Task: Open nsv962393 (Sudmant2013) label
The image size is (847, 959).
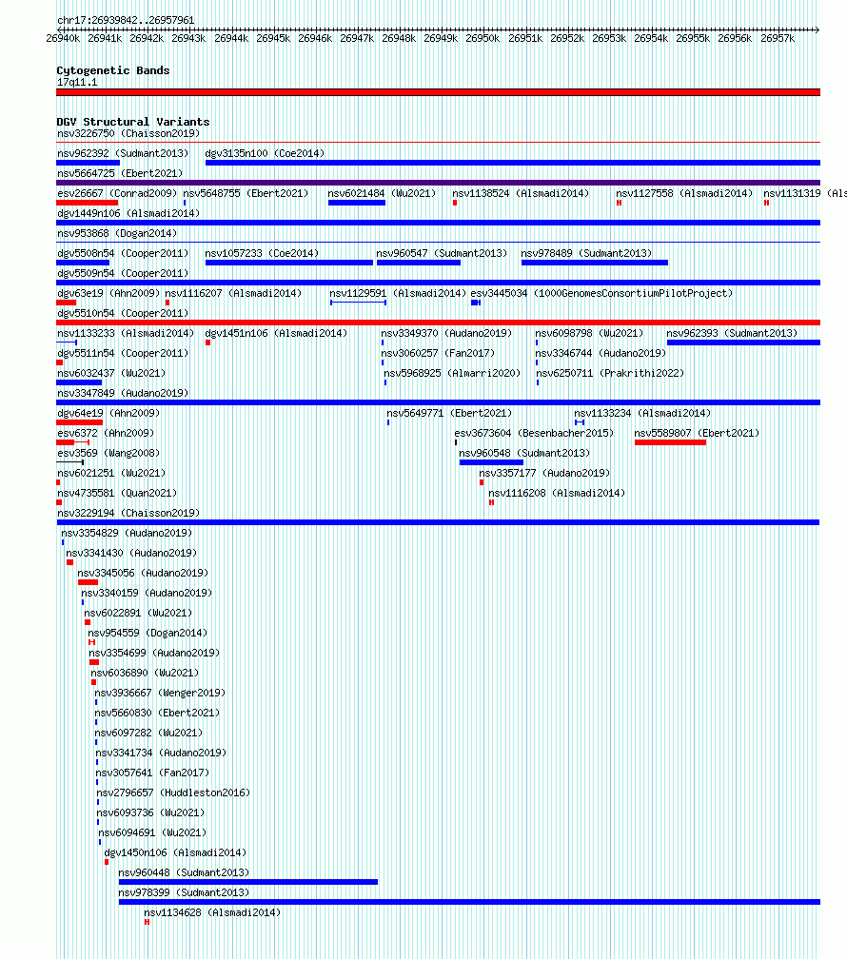Action: 732,333
